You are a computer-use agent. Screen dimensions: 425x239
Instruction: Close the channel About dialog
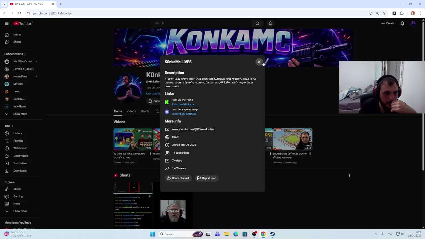coord(259,62)
